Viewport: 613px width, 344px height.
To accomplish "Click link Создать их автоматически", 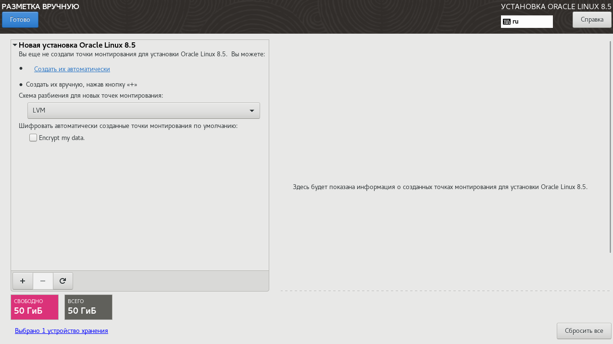I will [x=72, y=69].
